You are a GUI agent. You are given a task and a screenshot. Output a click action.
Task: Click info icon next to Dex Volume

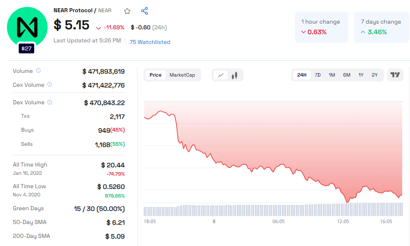[x=50, y=102]
